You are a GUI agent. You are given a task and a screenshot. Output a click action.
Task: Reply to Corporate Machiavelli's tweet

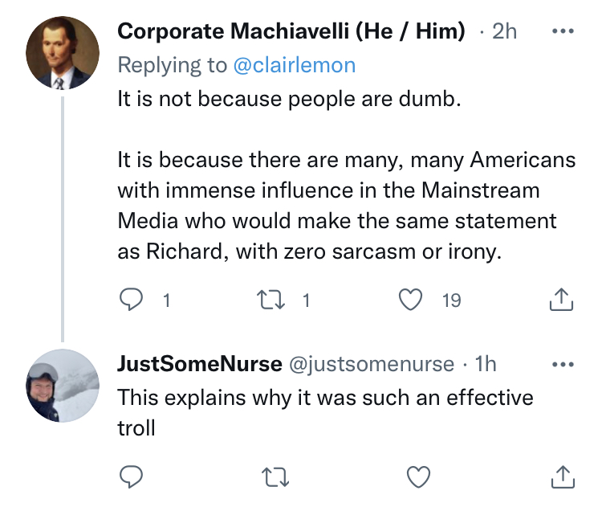pyautogui.click(x=131, y=301)
